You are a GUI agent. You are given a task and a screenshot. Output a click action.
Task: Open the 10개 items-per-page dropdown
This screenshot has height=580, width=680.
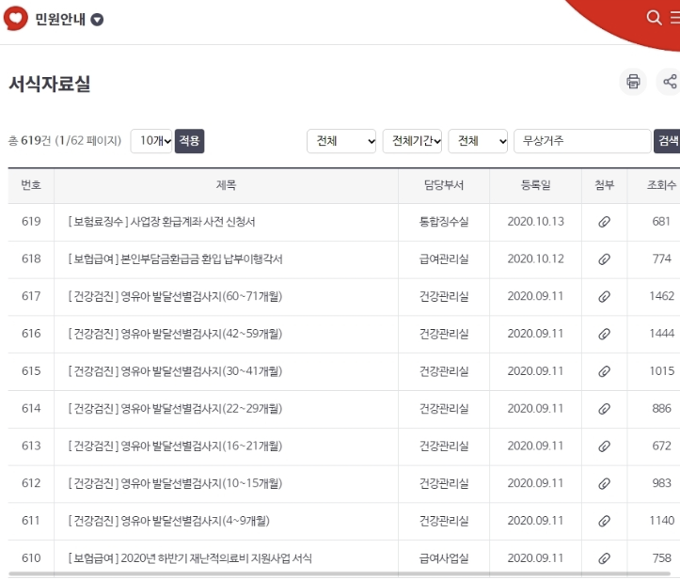pos(151,141)
